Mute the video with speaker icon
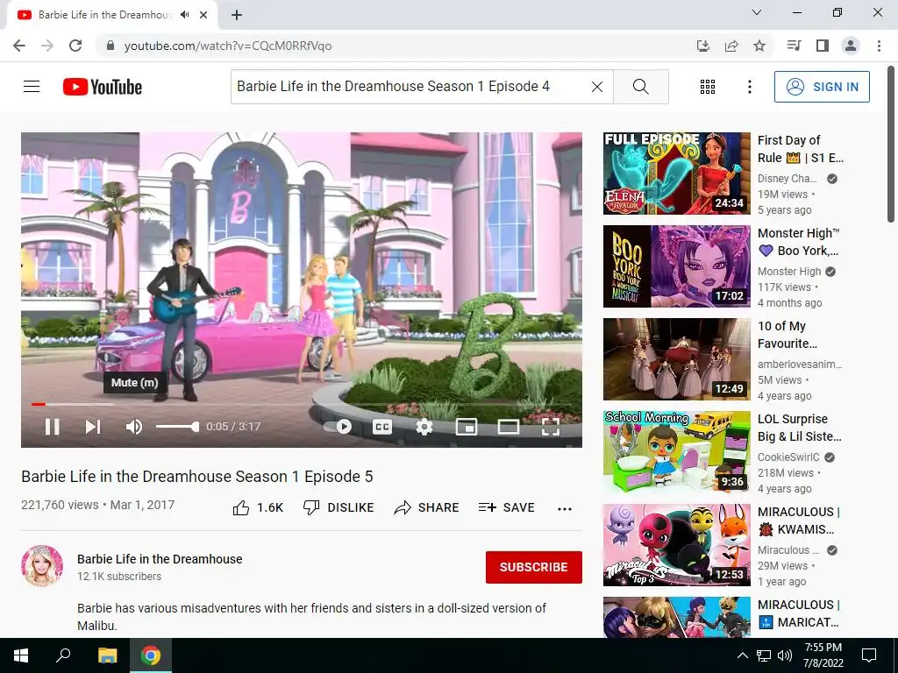898x673 pixels. click(x=134, y=427)
